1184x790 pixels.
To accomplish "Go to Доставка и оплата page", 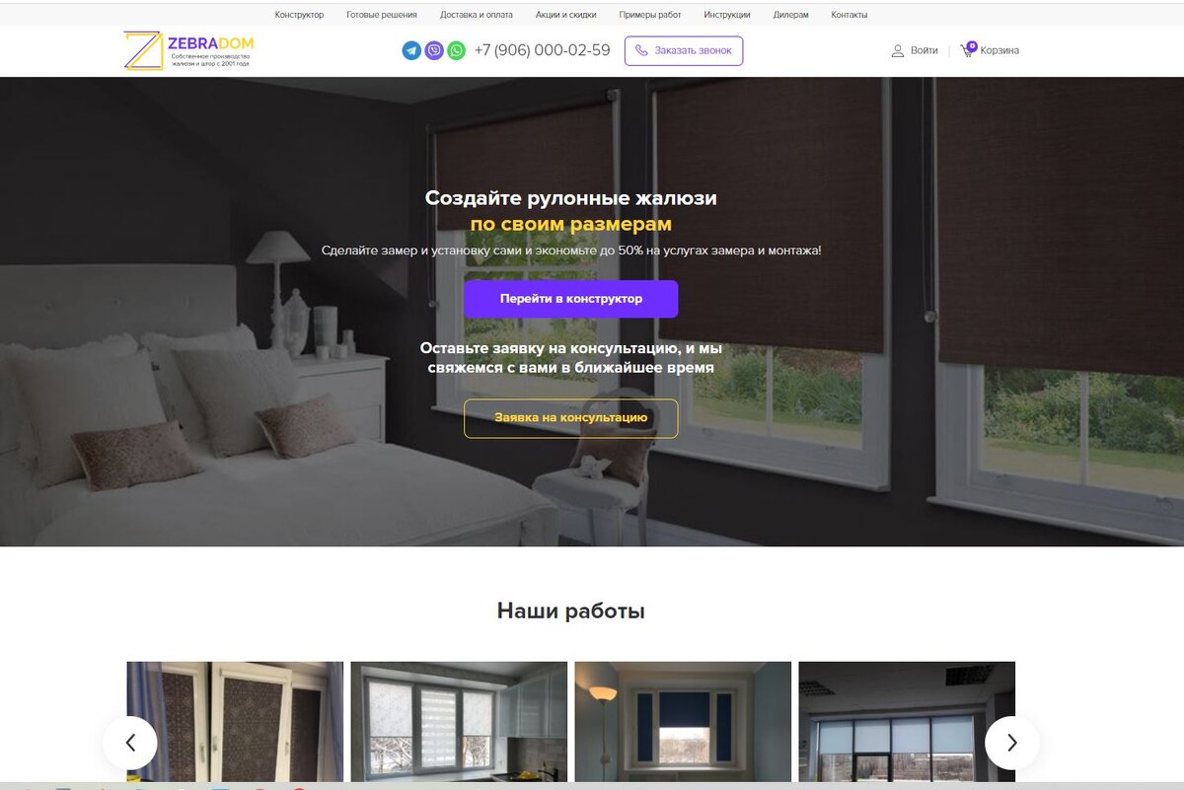I will tap(477, 15).
